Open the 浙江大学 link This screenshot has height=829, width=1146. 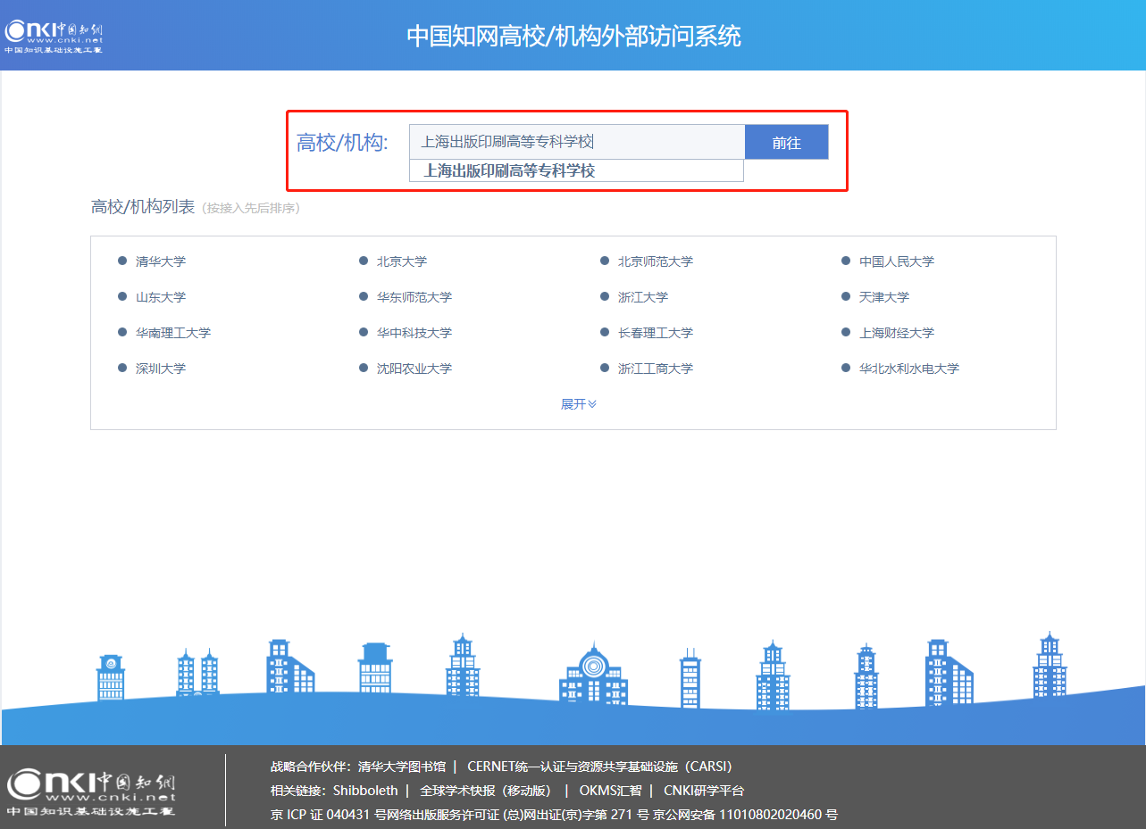point(643,297)
